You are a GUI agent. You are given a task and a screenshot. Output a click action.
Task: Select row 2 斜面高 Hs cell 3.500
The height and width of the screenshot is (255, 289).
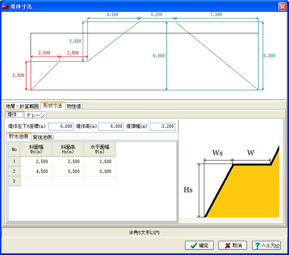point(68,171)
